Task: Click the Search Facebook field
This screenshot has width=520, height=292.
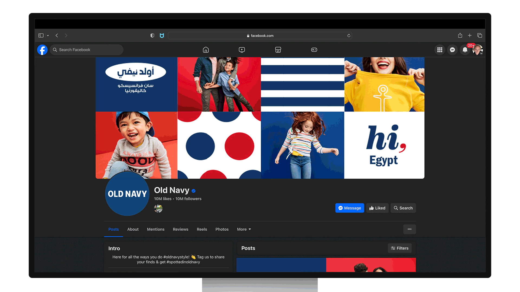Action: 87,50
